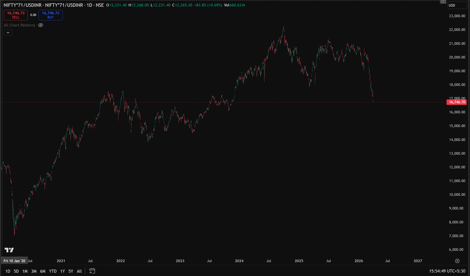Click the open value O12,231.40

(117, 5)
